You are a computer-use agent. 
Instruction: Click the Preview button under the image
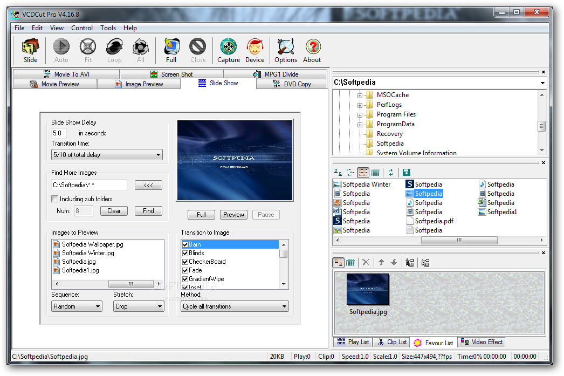[x=233, y=215]
